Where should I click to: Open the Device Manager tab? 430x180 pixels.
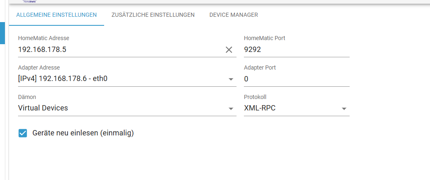pyautogui.click(x=234, y=15)
